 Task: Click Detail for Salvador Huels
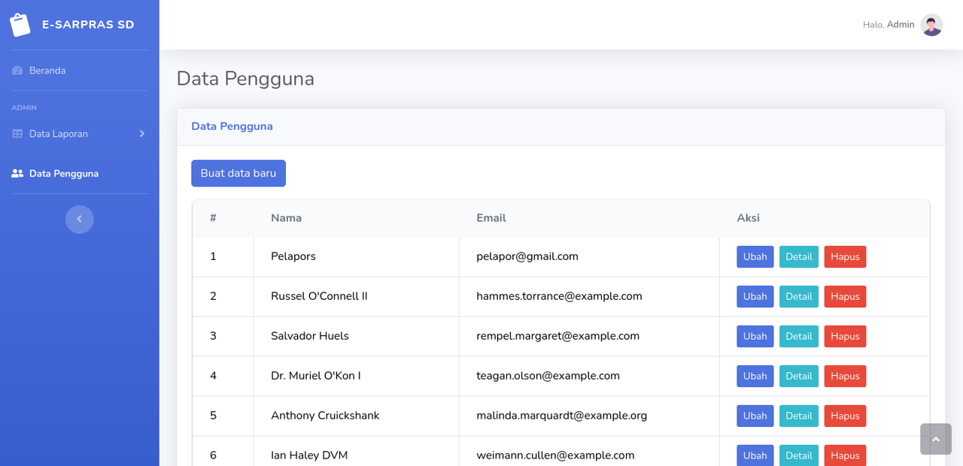pyautogui.click(x=799, y=336)
